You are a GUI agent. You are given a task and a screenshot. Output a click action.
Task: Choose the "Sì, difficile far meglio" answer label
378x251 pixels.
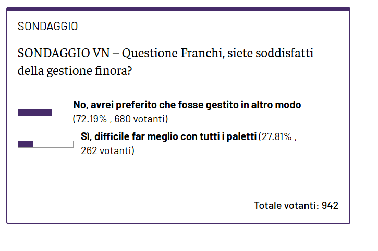click(x=169, y=137)
